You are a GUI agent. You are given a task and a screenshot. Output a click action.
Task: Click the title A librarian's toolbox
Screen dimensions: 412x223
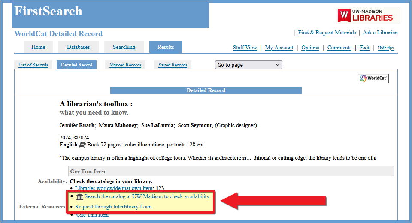[96, 104]
